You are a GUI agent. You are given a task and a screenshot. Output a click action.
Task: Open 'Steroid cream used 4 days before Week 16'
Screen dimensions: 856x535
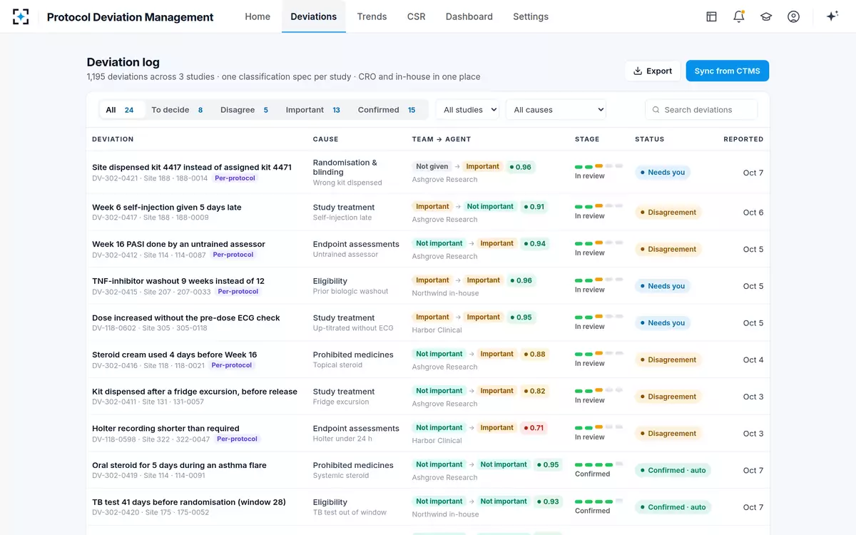pyautogui.click(x=175, y=355)
